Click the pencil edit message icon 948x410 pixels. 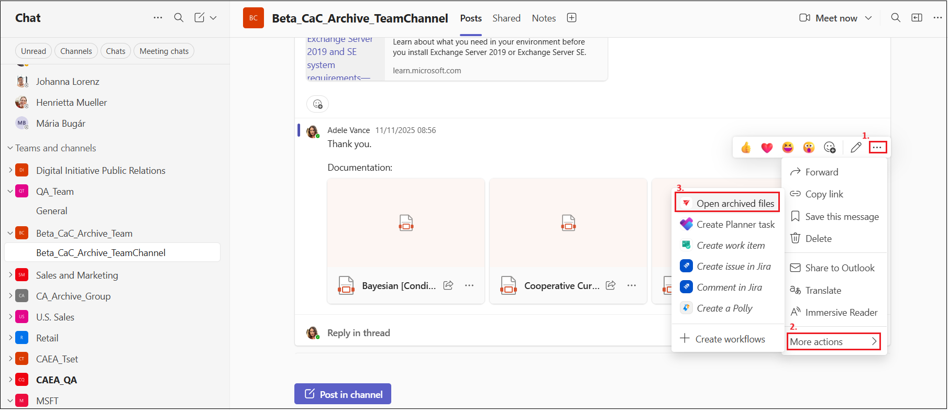click(856, 148)
